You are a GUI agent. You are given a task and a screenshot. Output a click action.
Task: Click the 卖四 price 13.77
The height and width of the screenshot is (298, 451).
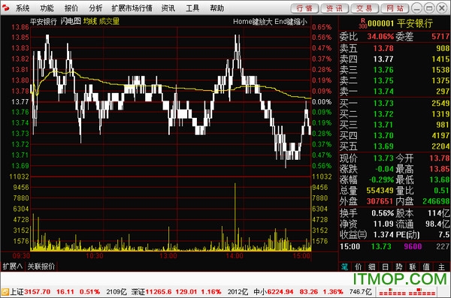pyautogui.click(x=383, y=59)
